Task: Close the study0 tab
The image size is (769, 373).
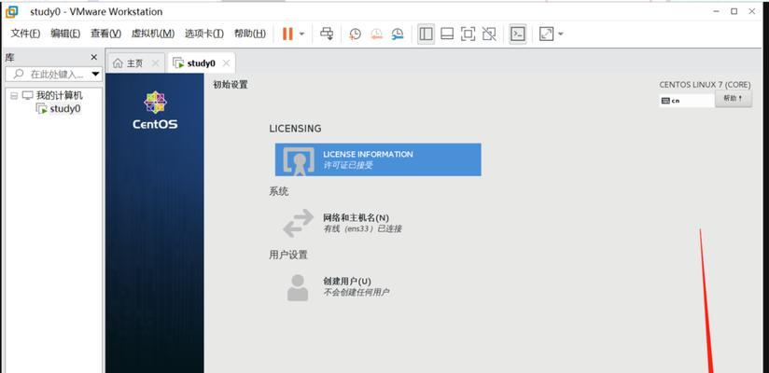Action: [x=226, y=63]
